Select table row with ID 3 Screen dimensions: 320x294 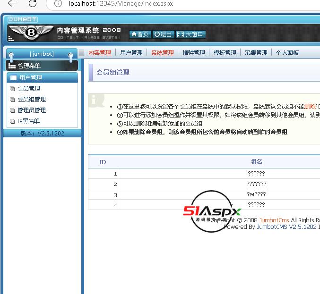click(x=204, y=194)
